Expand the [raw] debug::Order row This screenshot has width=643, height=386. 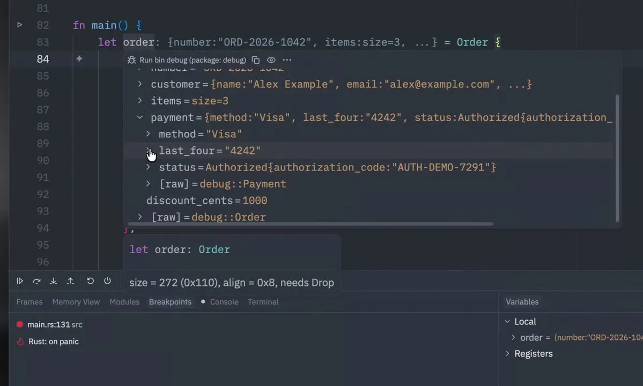coord(140,217)
